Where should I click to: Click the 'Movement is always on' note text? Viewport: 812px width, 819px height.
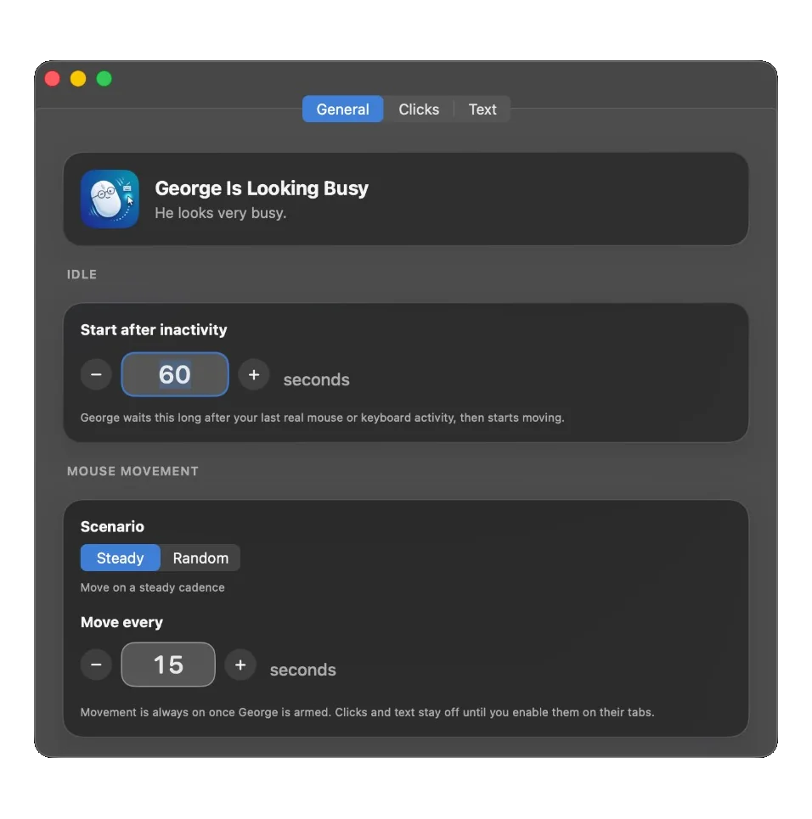(367, 712)
